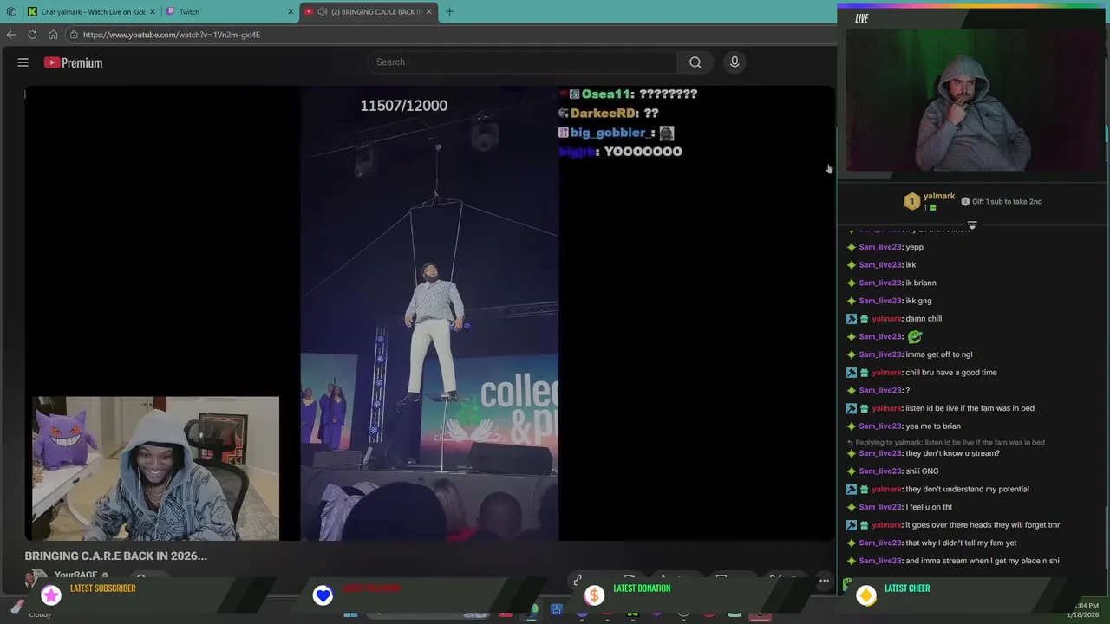This screenshot has height=624, width=1110.
Task: Click the Latest Cheer diamond icon
Action: (866, 595)
